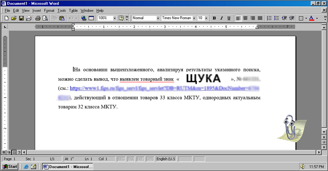Image resolution: width=328 pixels, height=171 pixels.
Task: Print the document
Action: 38,18
